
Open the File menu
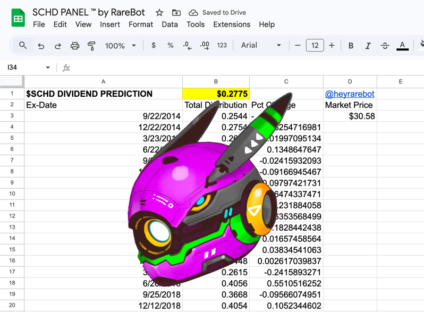(x=39, y=24)
